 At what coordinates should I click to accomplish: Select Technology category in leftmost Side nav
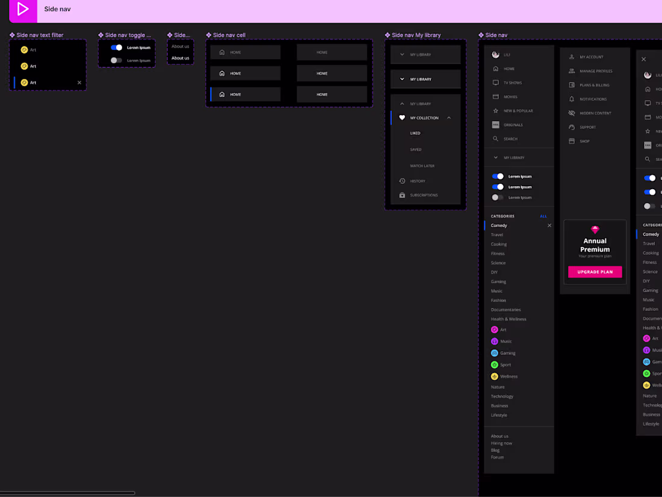(502, 396)
